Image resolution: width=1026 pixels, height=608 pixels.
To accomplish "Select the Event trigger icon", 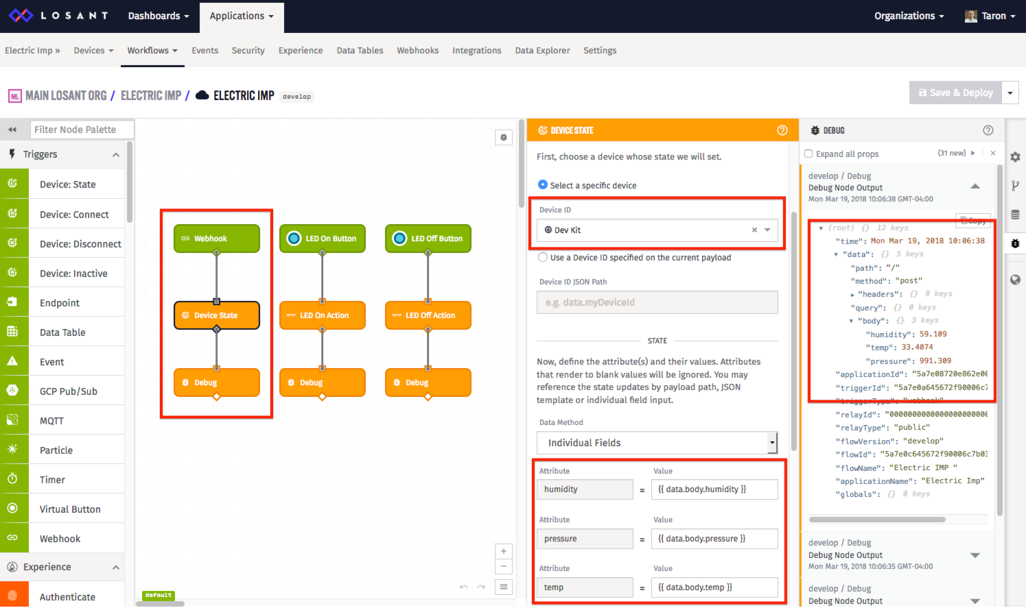I will pyautogui.click(x=13, y=361).
